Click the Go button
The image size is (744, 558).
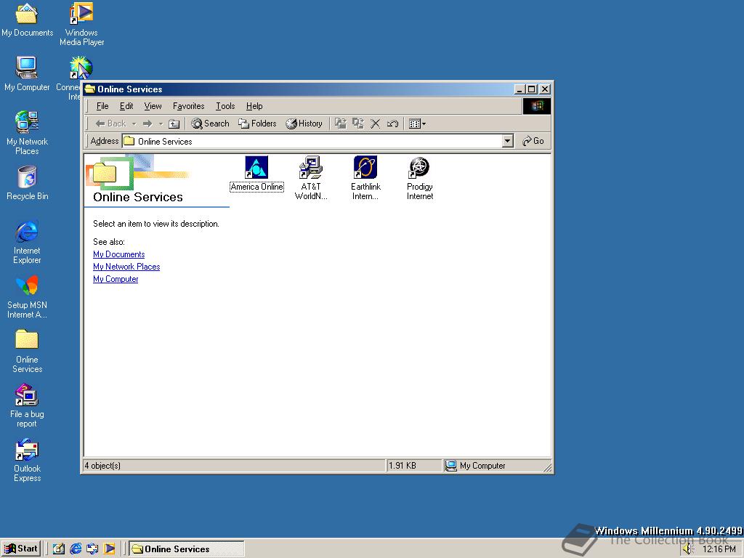[533, 141]
